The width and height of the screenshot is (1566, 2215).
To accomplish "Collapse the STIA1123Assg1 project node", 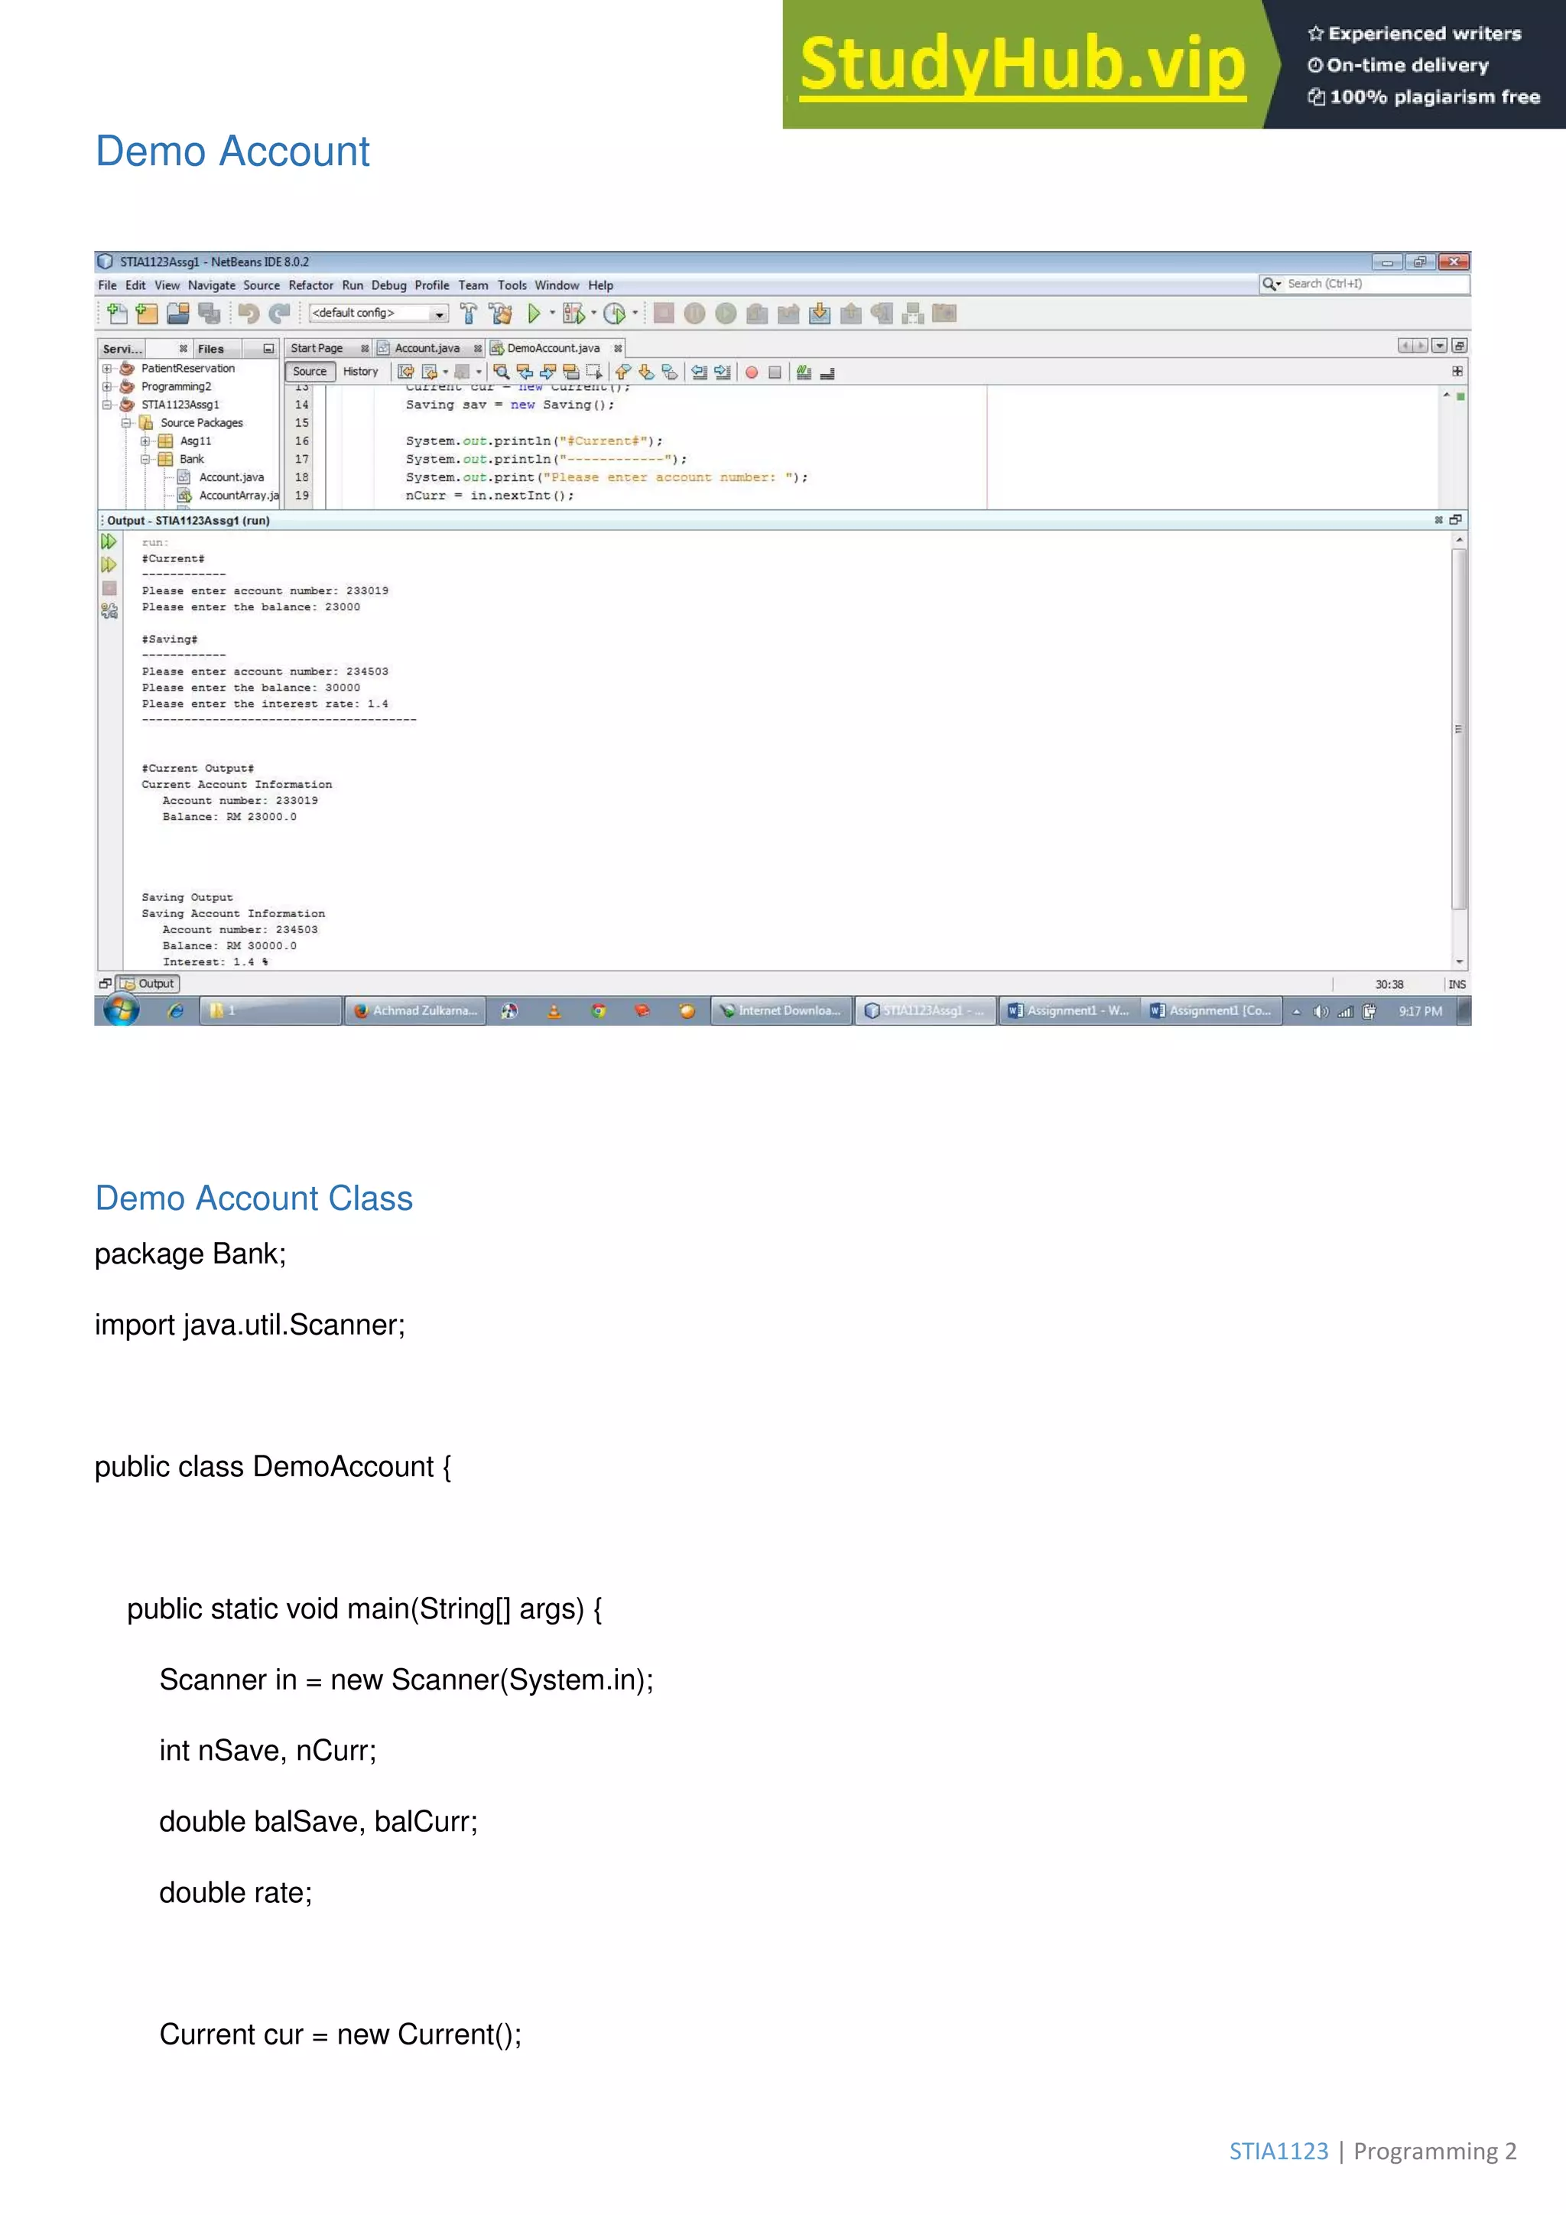I will click(107, 405).
